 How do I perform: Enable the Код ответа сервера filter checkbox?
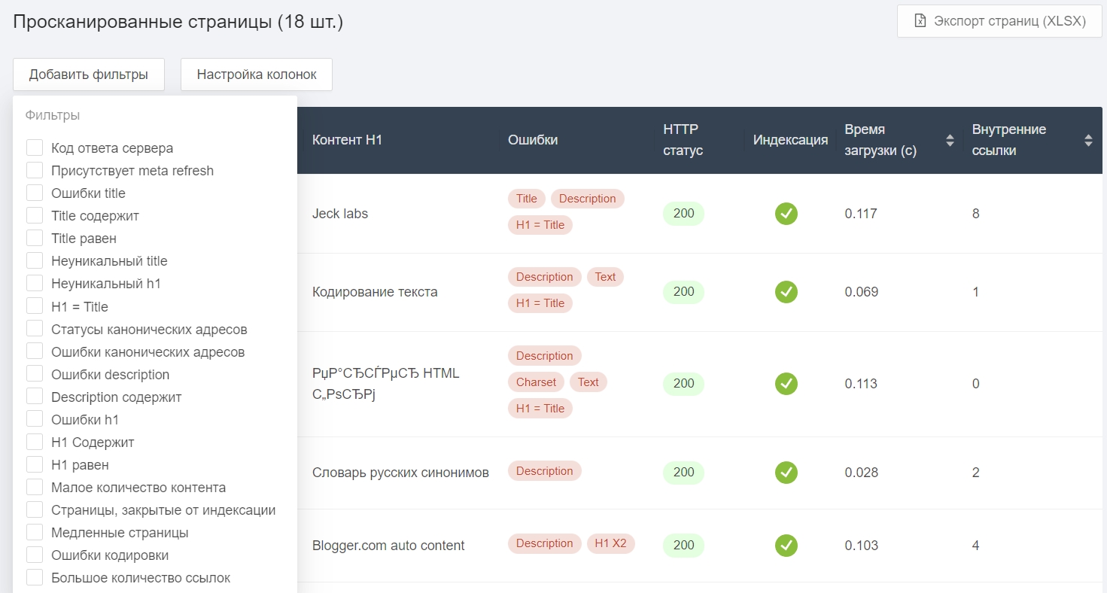(35, 148)
